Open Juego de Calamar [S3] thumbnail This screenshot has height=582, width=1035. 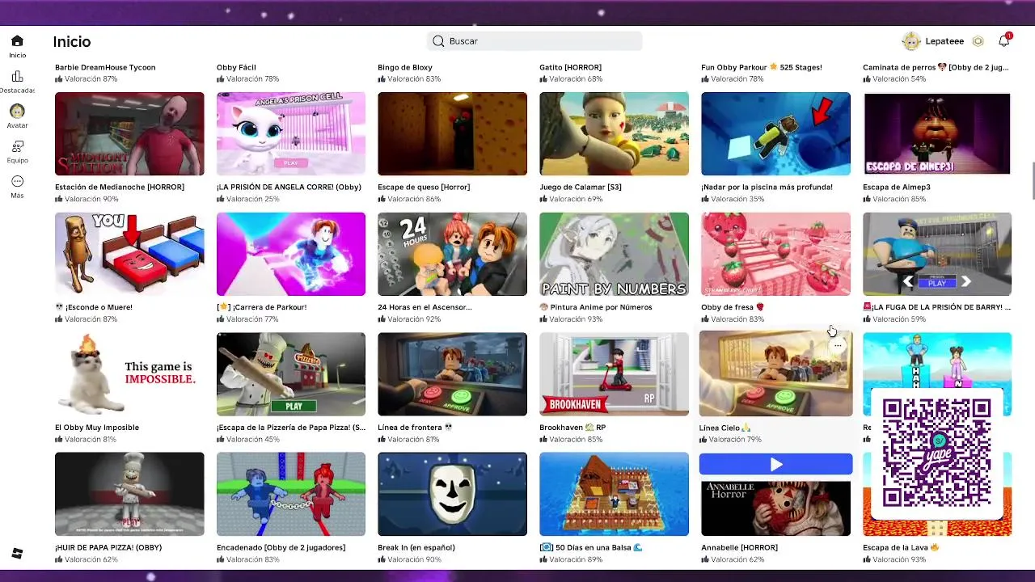pos(614,133)
